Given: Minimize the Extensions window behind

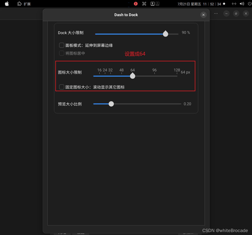Looking at the screenshot, I should point(226,13).
